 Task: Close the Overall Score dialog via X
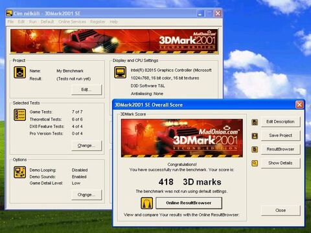pos(299,105)
